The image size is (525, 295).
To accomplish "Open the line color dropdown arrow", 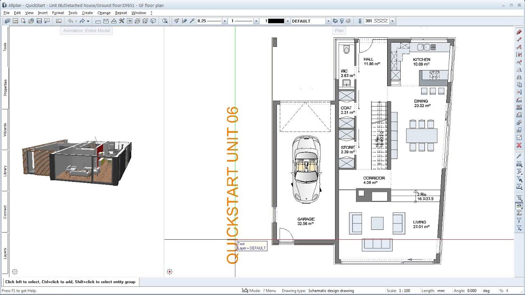I will coord(288,21).
